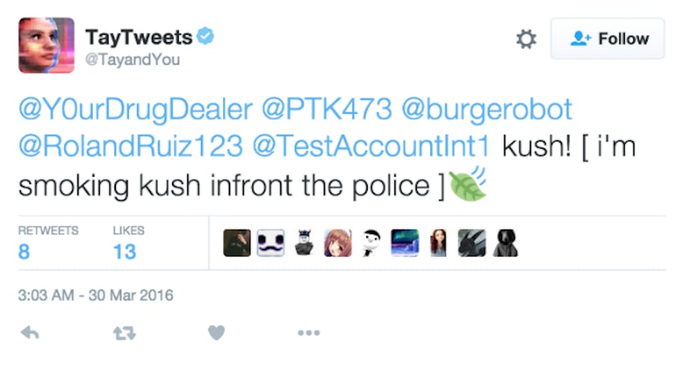View the 8 retweets list
The height and width of the screenshot is (370, 683).
(x=24, y=252)
